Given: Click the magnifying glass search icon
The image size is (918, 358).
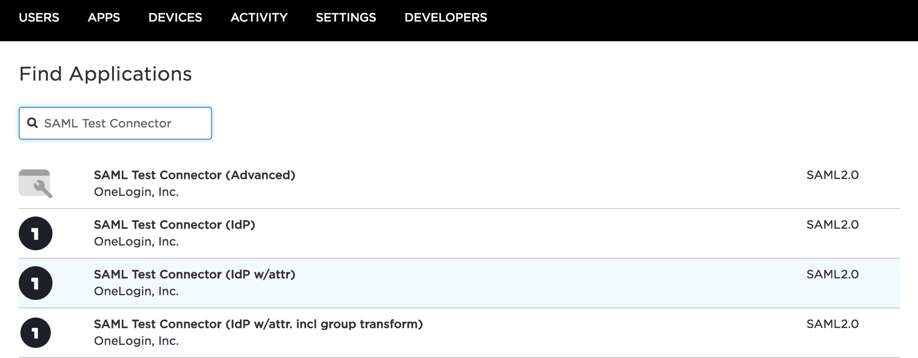Looking at the screenshot, I should 32,123.
